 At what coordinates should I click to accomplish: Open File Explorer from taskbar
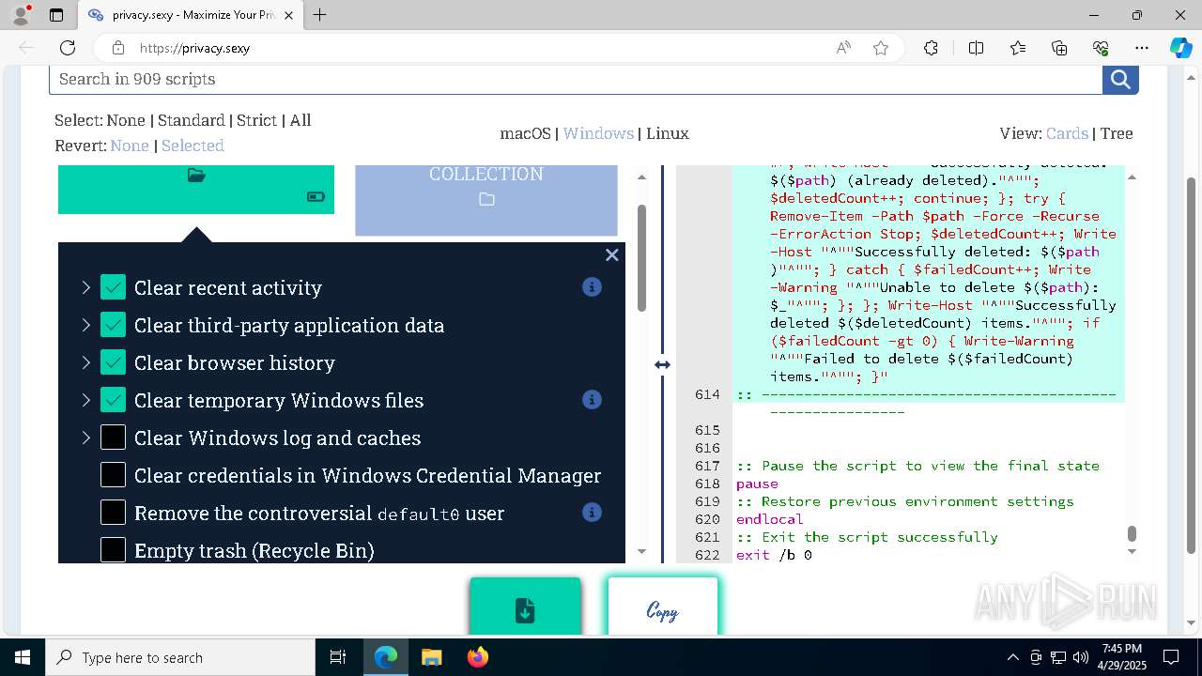pos(431,657)
